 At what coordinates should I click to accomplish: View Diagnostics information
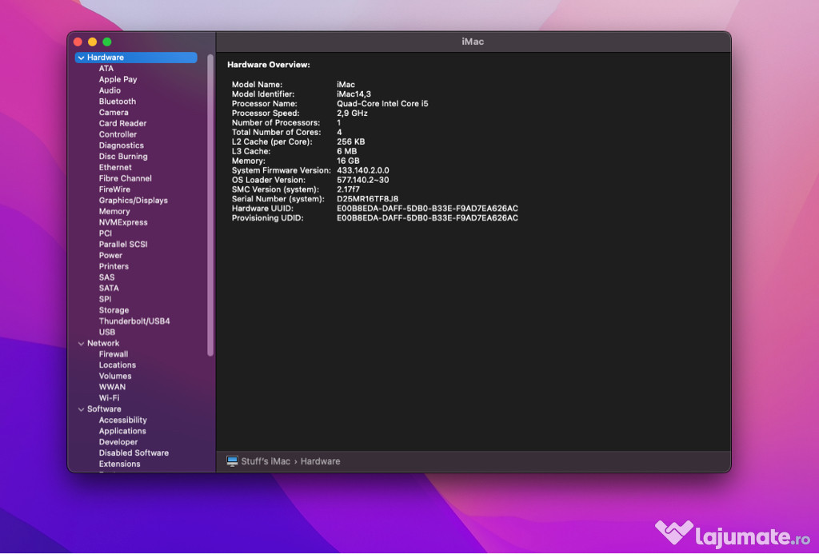pyautogui.click(x=122, y=145)
